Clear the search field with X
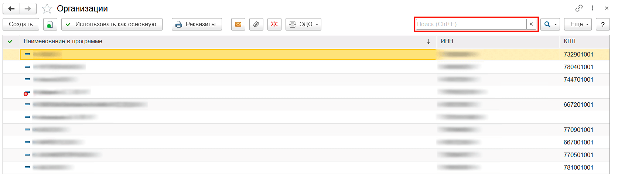This screenshot has height=174, width=618. click(x=531, y=24)
